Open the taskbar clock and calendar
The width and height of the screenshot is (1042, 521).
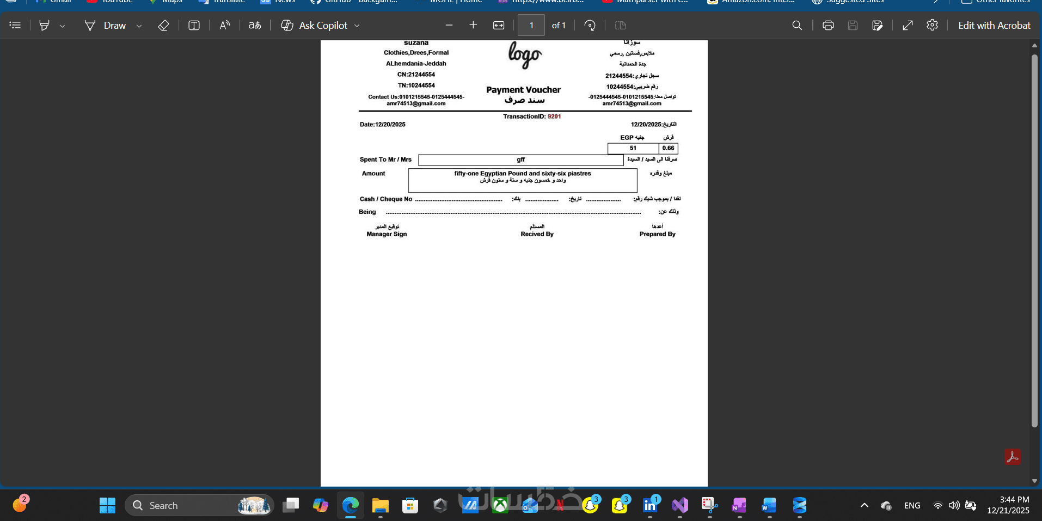coord(1008,505)
